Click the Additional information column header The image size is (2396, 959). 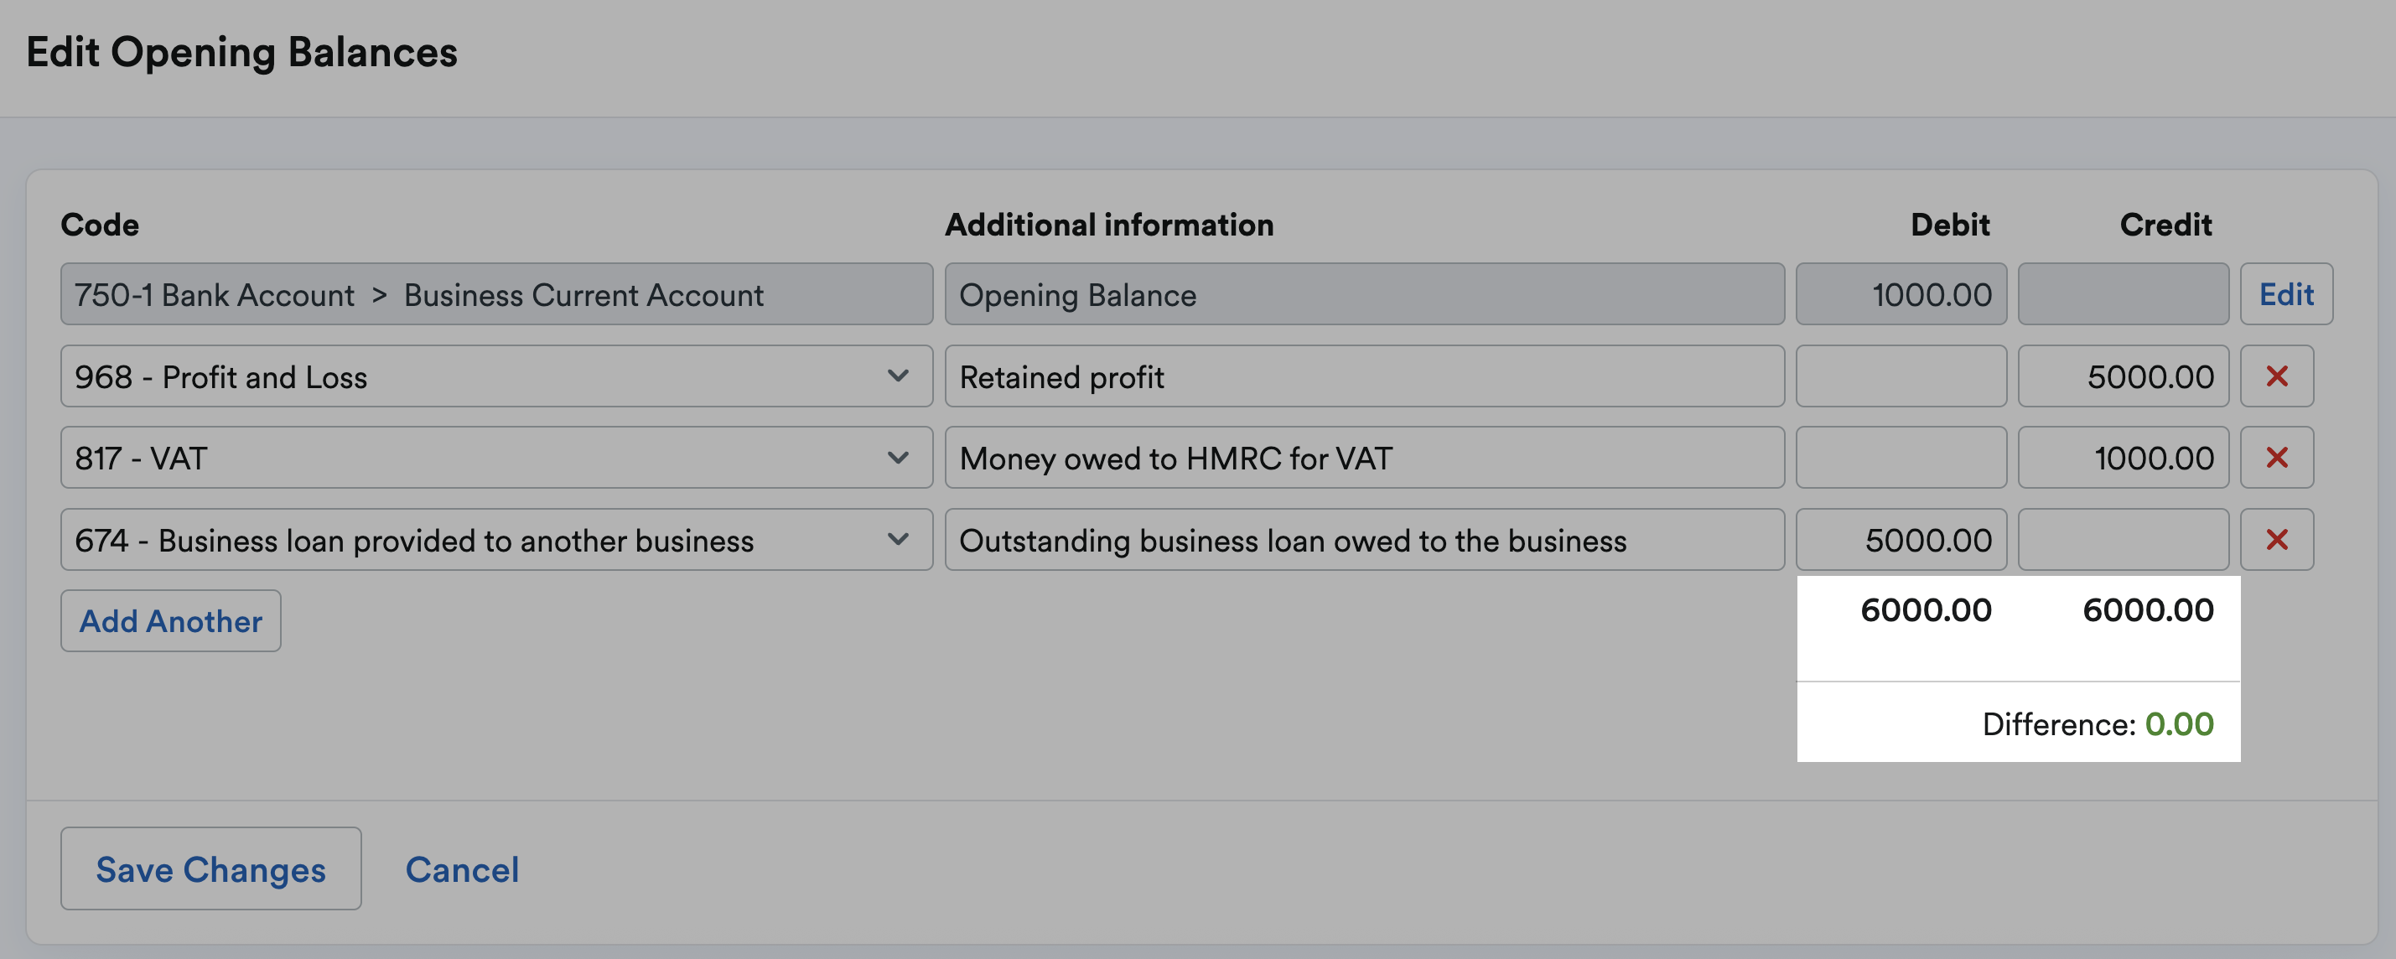point(1110,224)
